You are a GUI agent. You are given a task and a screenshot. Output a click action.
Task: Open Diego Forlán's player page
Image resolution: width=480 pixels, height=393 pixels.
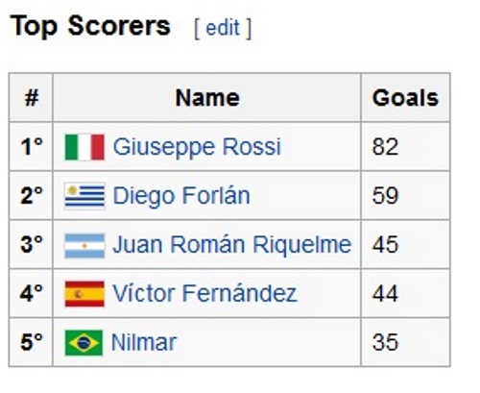coord(181,196)
